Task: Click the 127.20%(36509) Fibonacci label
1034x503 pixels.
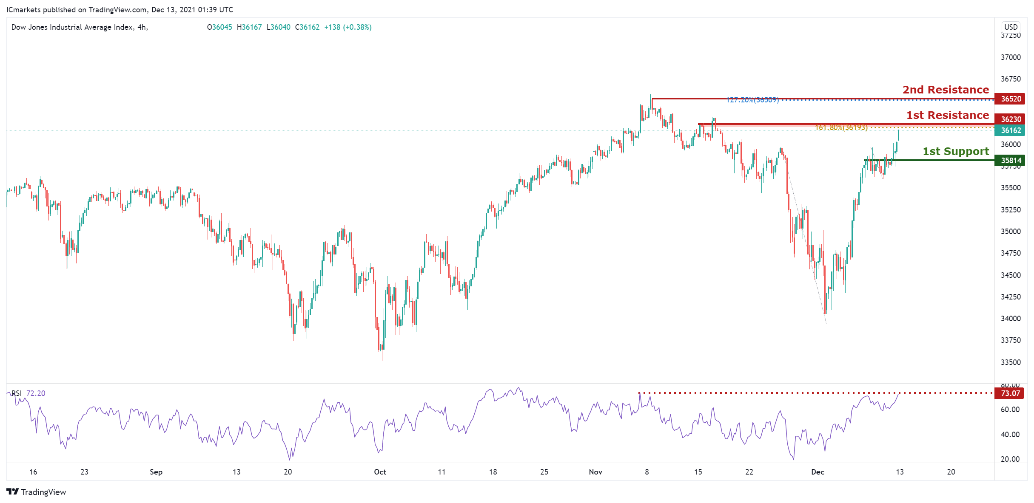Action: (752, 100)
